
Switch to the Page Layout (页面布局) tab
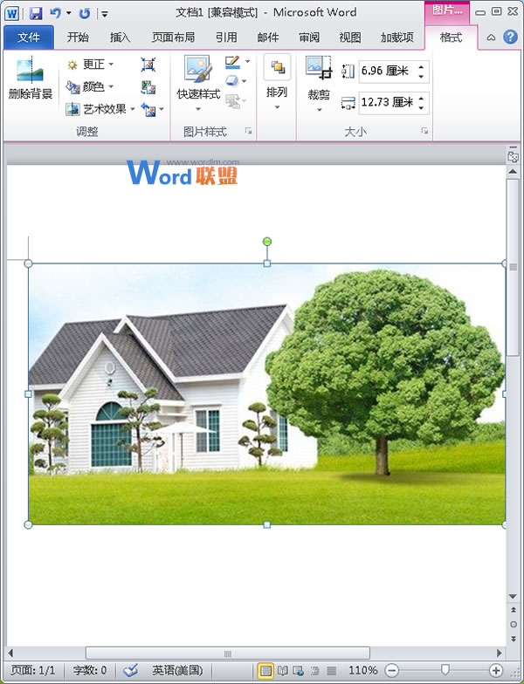pos(173,38)
